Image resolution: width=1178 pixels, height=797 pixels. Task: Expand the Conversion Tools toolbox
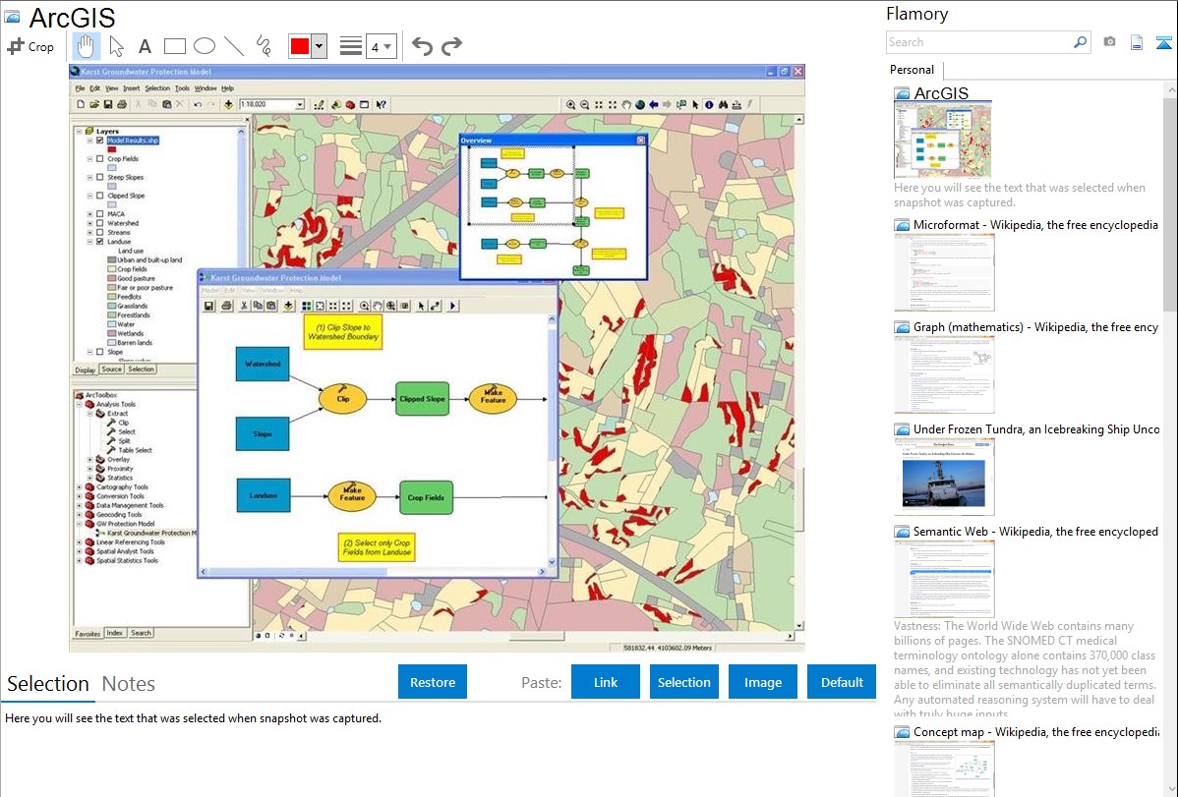pos(79,495)
